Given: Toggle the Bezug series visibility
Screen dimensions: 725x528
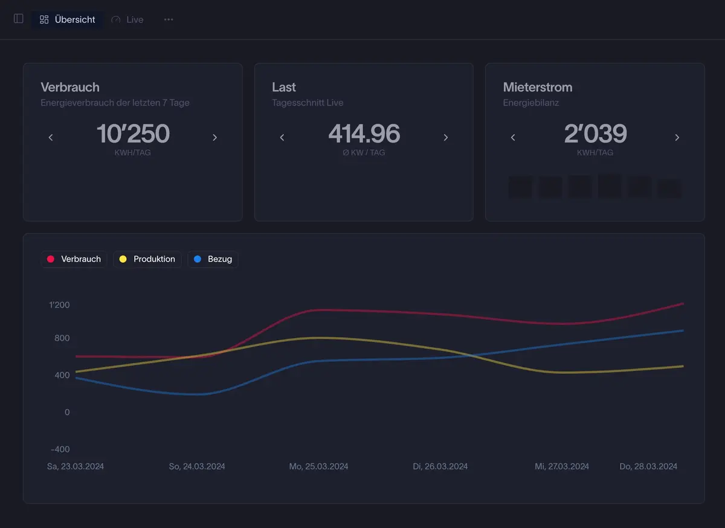Looking at the screenshot, I should click(x=213, y=259).
